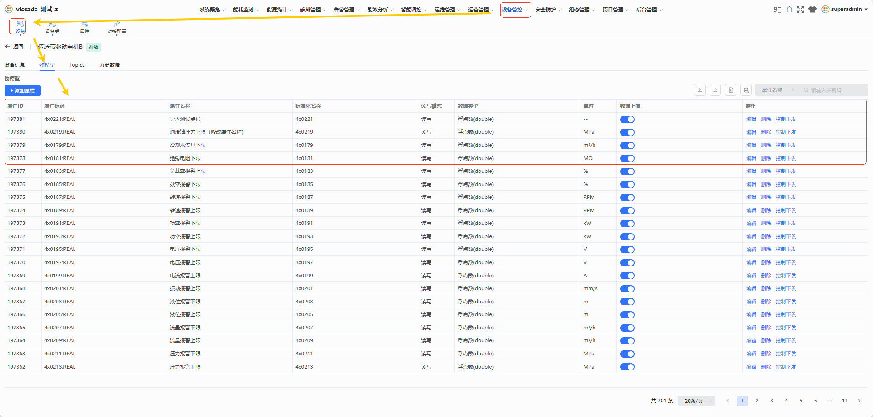The width and height of the screenshot is (873, 417).
Task: Toggle data reporting for row 4x0183:REAL
Action: coord(627,172)
